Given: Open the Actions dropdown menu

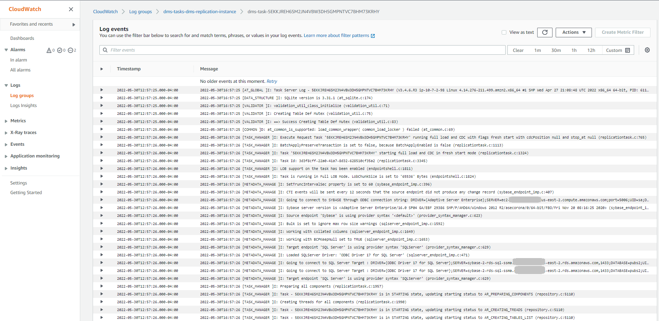Looking at the screenshot, I should point(573,32).
